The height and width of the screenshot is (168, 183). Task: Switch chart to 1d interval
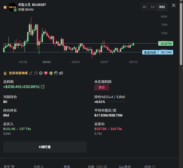pyautogui.click(x=152, y=7)
